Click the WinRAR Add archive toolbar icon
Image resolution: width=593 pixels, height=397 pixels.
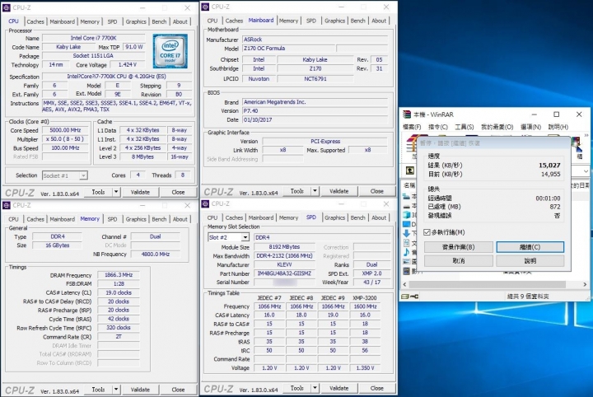412,146
